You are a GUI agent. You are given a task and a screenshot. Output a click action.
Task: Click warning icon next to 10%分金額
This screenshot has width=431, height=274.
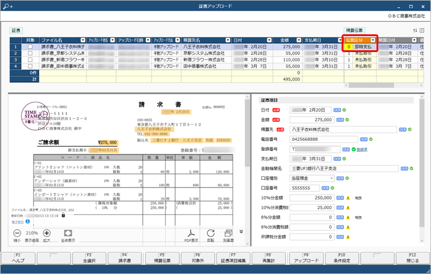coord(348,198)
